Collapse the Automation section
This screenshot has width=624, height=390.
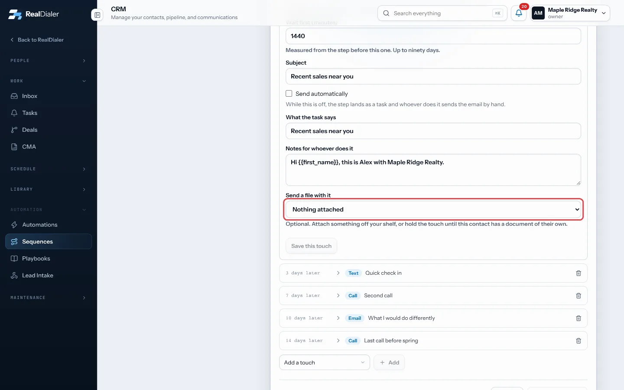click(49, 210)
